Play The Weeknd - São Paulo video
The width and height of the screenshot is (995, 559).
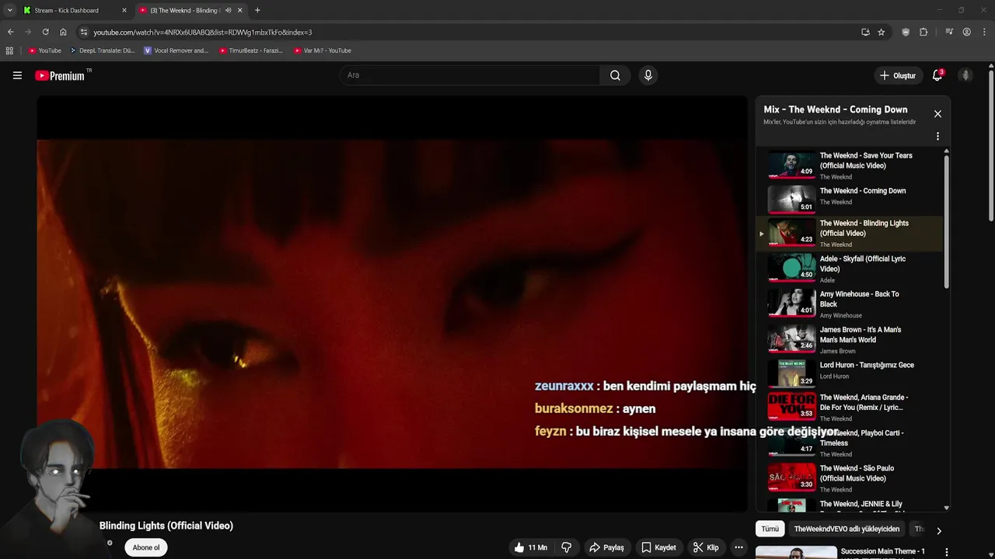tap(850, 478)
